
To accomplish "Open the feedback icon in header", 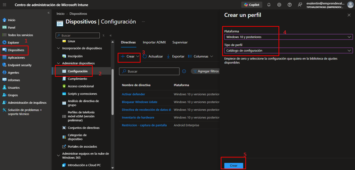I will click(300, 5).
